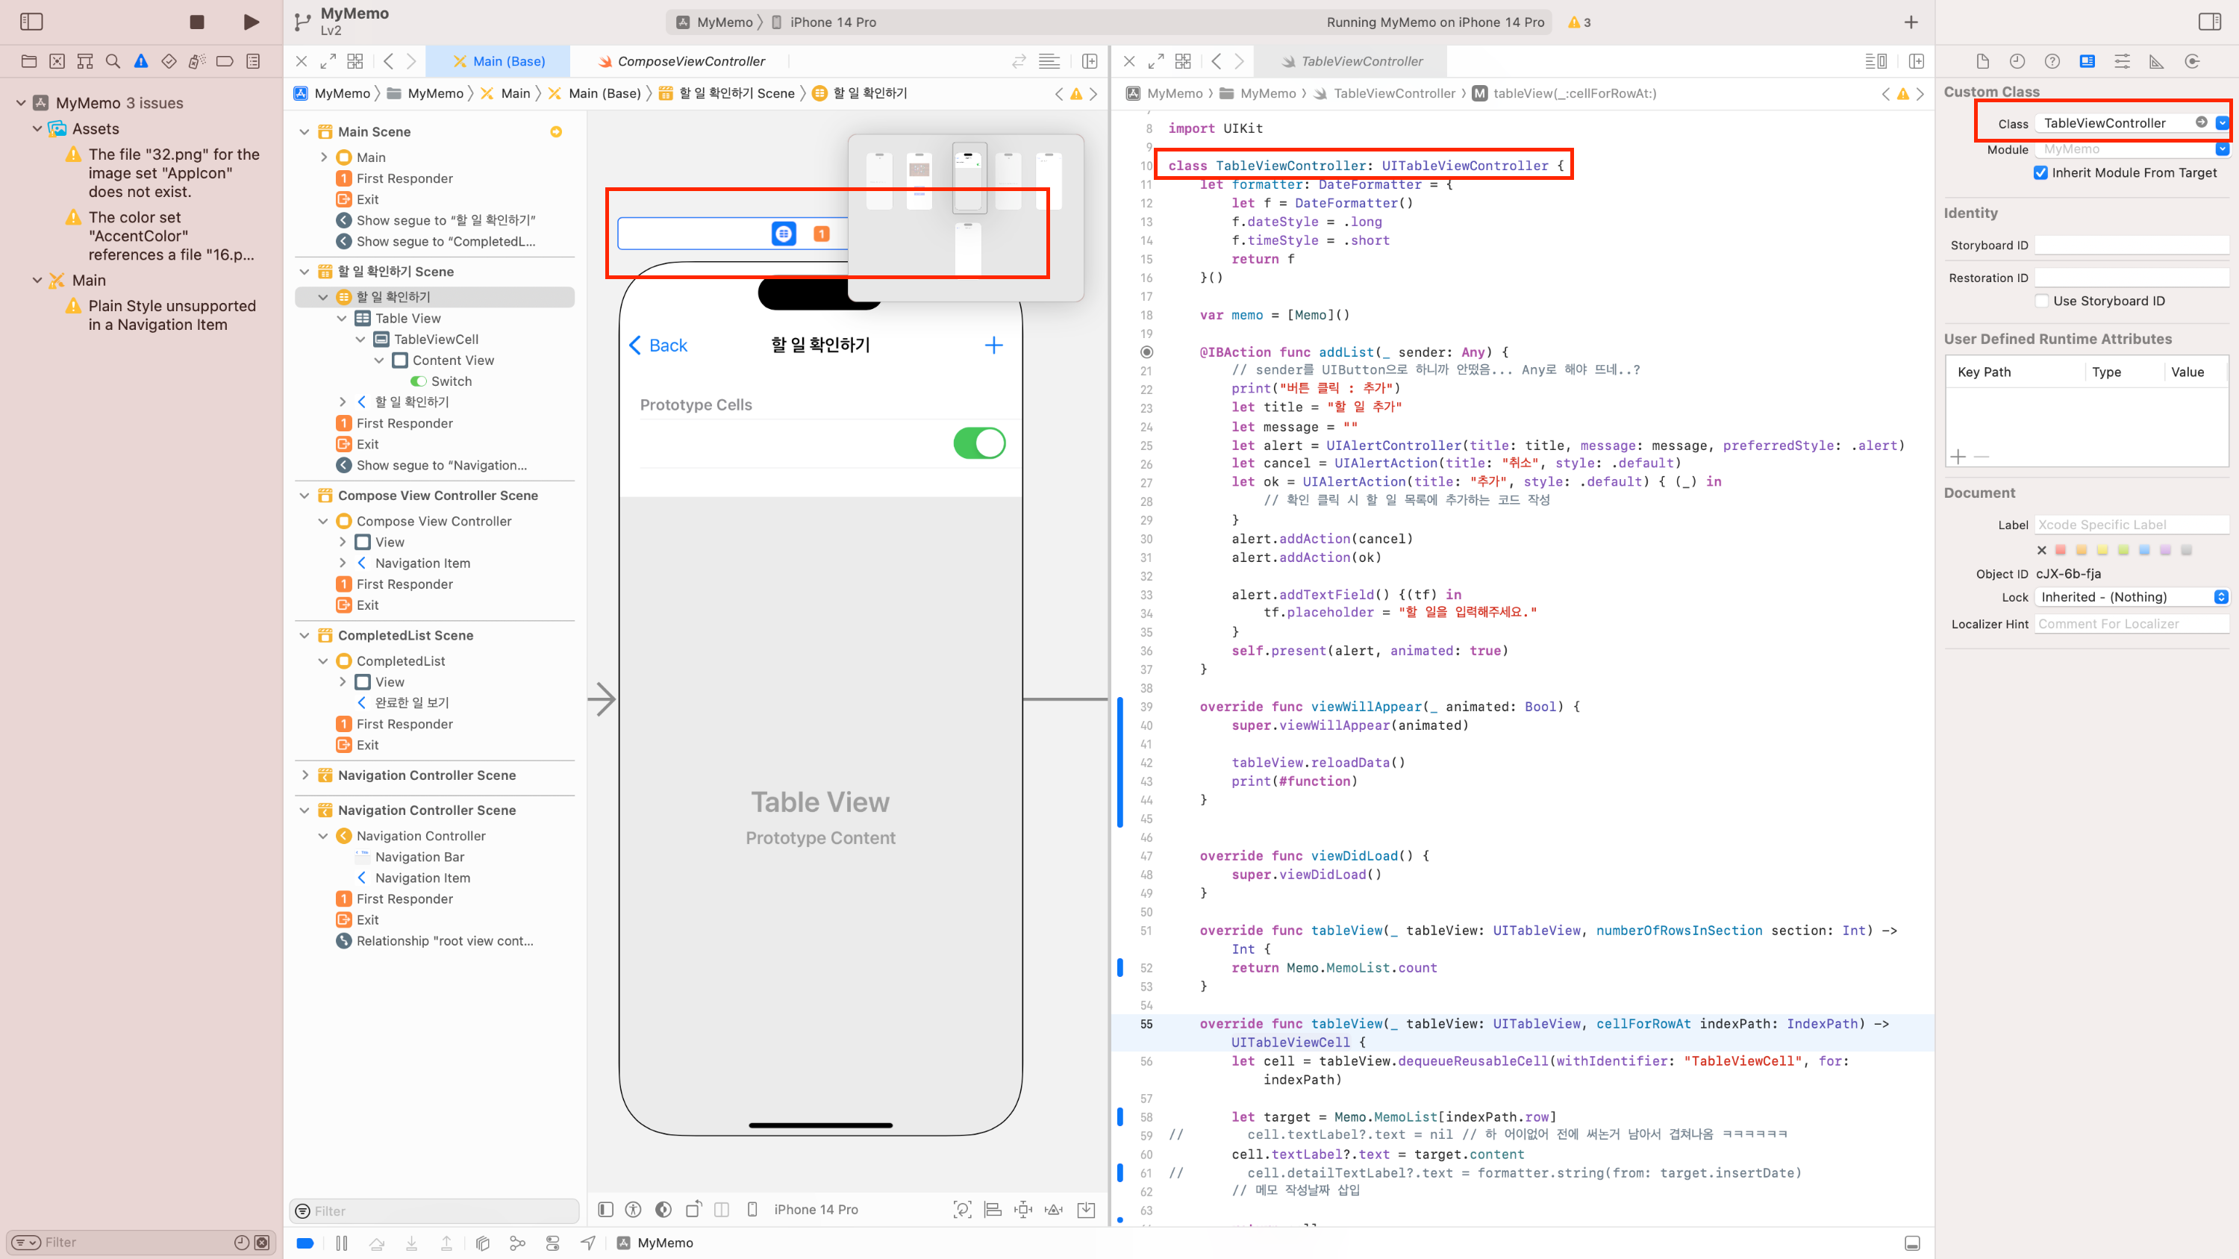This screenshot has height=1259, width=2239.
Task: Click the Storyboard ID input field
Action: pos(2132,245)
